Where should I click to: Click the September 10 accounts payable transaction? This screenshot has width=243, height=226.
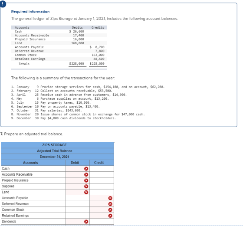coord(56,106)
